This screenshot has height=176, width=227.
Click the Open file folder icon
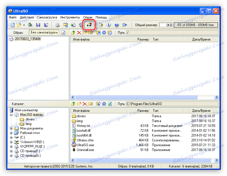pyautogui.click(x=19, y=25)
